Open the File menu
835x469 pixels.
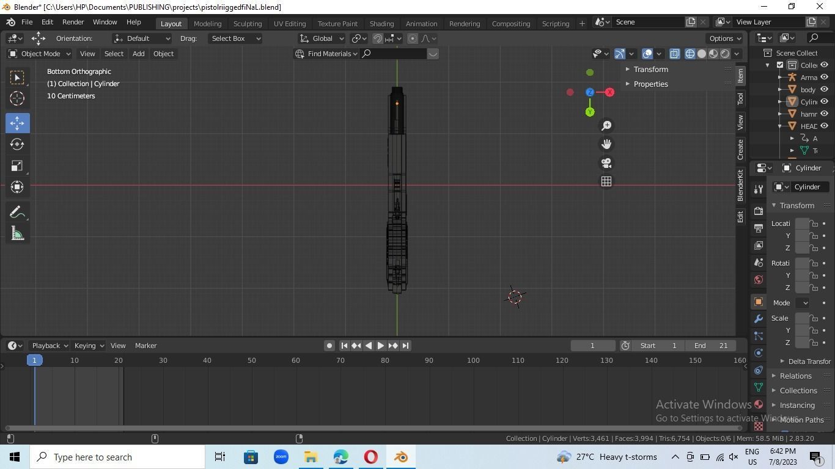(x=27, y=22)
